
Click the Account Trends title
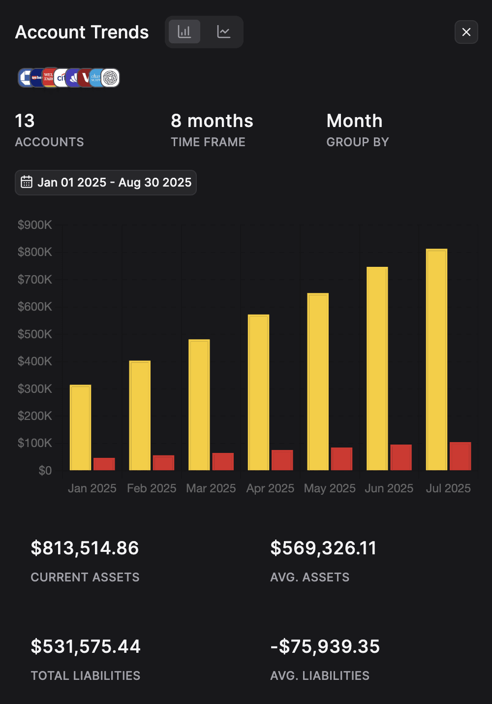82,32
